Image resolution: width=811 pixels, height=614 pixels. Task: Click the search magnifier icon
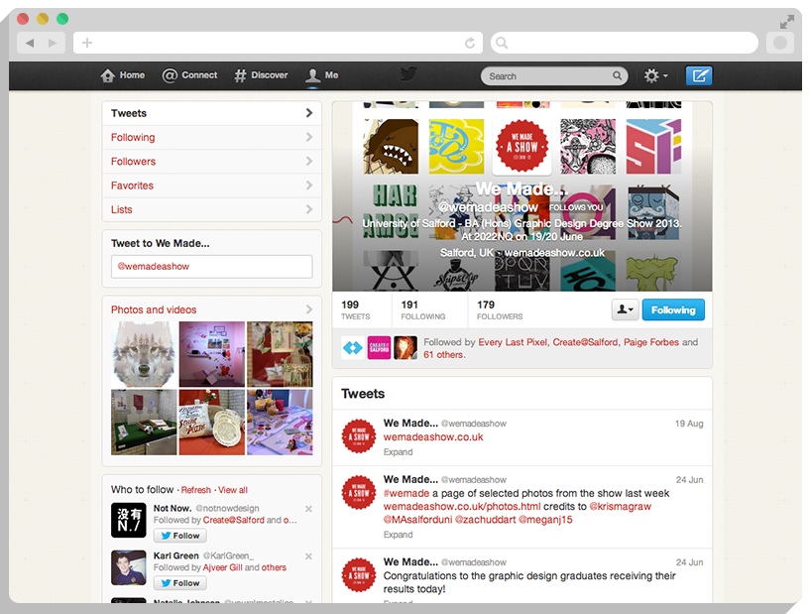pos(618,75)
